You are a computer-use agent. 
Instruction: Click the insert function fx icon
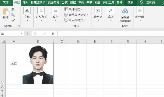click(53, 34)
